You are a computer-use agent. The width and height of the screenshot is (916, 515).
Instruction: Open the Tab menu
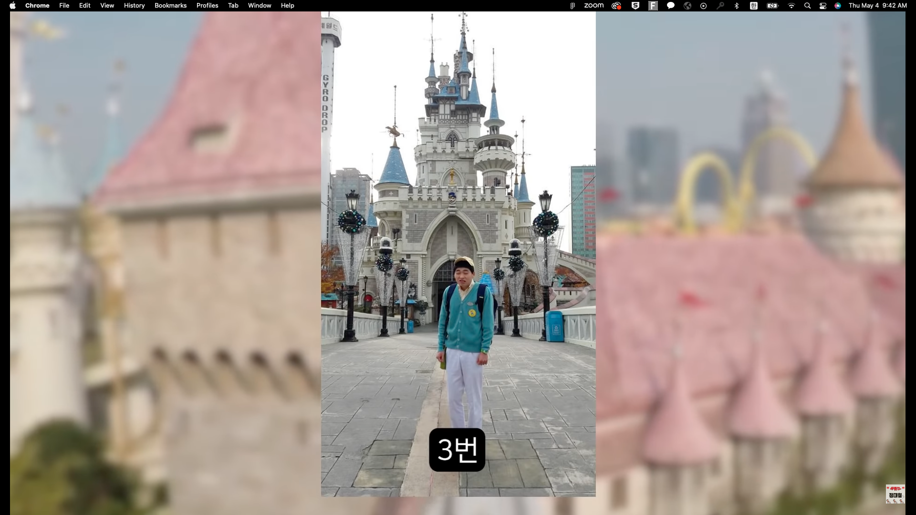(233, 5)
